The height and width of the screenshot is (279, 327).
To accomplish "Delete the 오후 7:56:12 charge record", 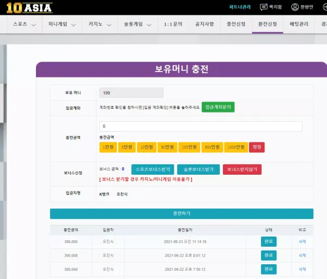I will pyautogui.click(x=302, y=269).
